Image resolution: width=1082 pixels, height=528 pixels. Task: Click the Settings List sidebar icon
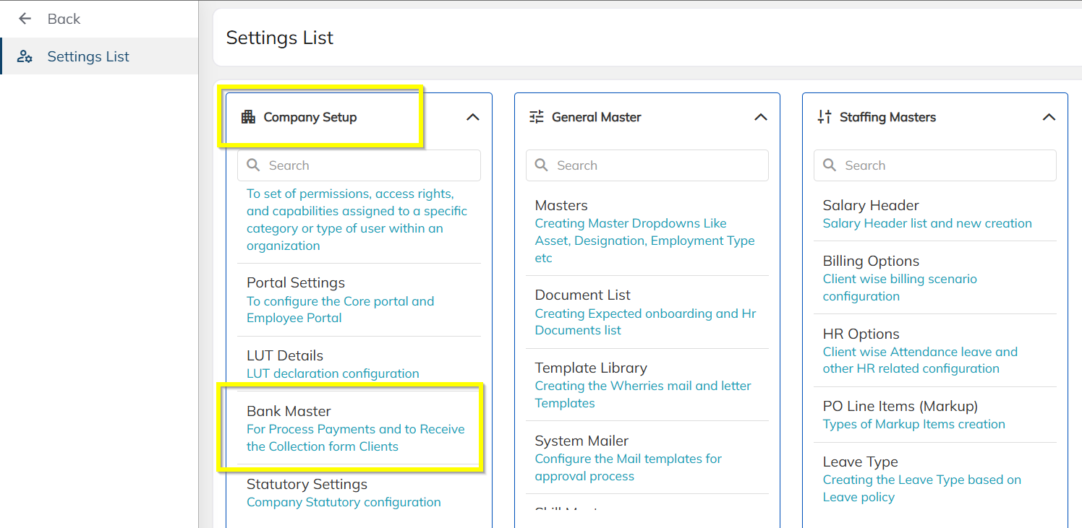coord(25,56)
